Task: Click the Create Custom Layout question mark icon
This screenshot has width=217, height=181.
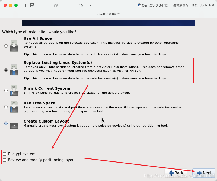Action: pos(14,126)
